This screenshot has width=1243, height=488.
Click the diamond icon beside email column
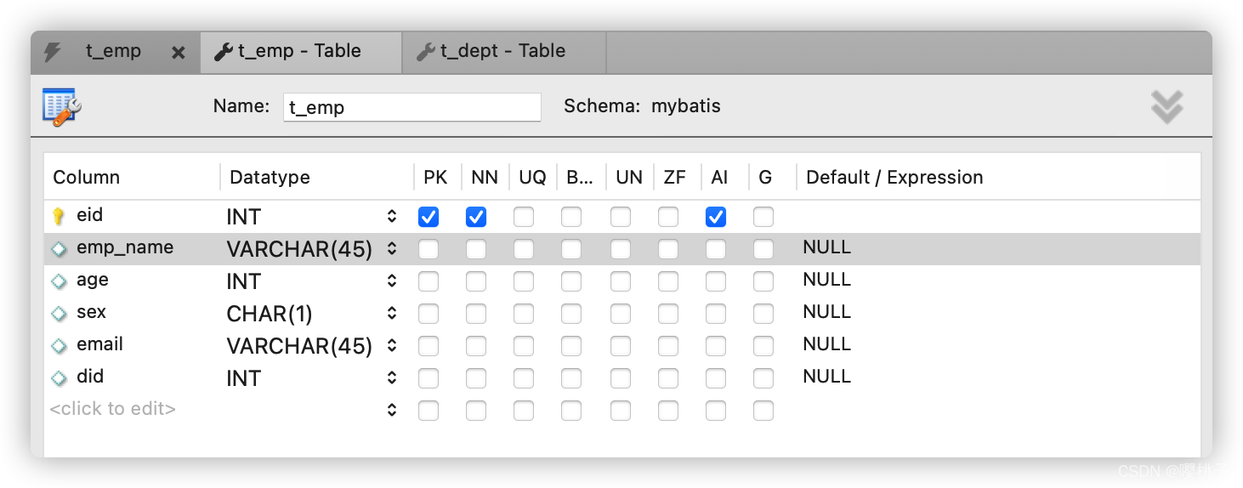(x=59, y=346)
